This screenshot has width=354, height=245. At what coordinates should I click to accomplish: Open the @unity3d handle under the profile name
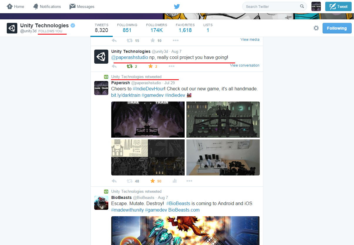click(x=28, y=31)
